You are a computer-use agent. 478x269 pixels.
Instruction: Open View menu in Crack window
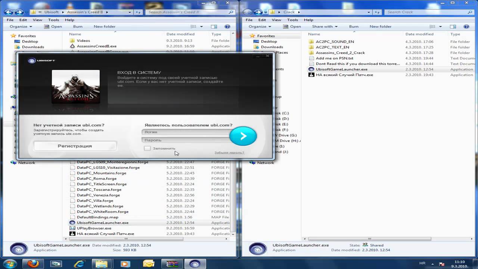(x=276, y=20)
